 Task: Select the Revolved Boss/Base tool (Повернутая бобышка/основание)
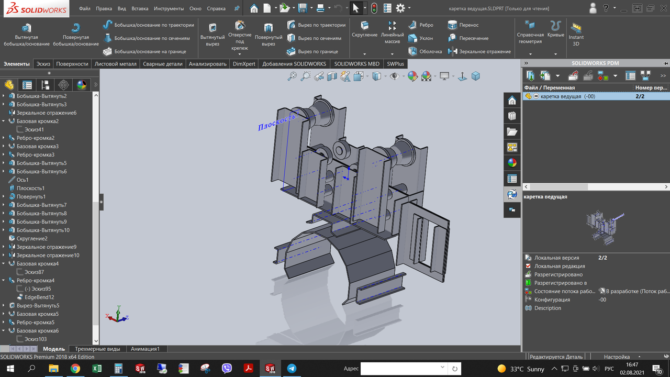coord(76,35)
